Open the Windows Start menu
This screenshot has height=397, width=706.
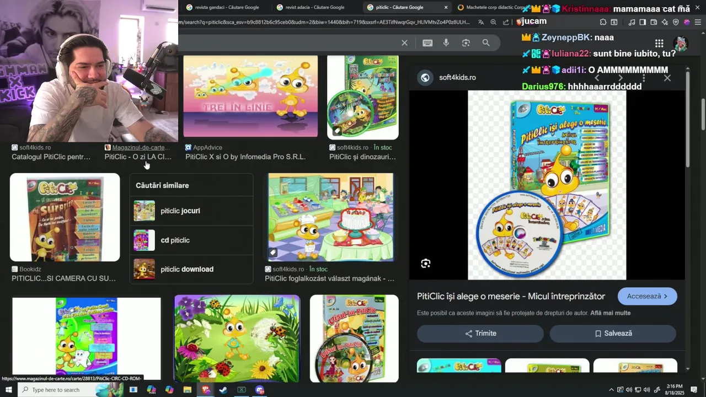click(8, 390)
